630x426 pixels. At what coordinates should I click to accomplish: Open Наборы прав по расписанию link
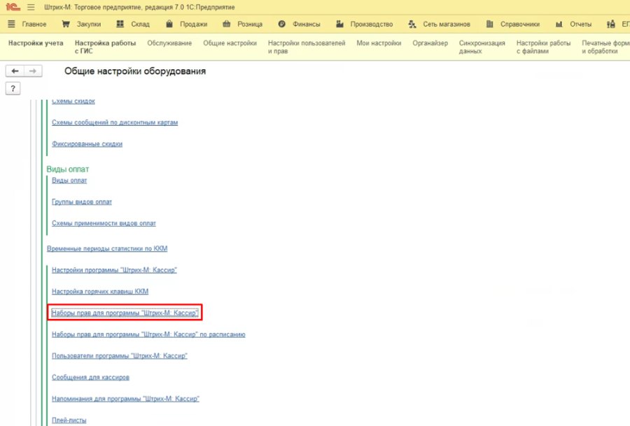[148, 334]
